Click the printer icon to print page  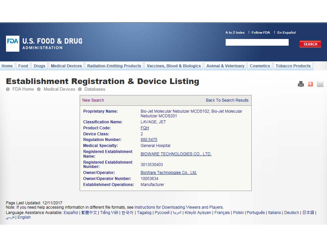click(x=301, y=84)
